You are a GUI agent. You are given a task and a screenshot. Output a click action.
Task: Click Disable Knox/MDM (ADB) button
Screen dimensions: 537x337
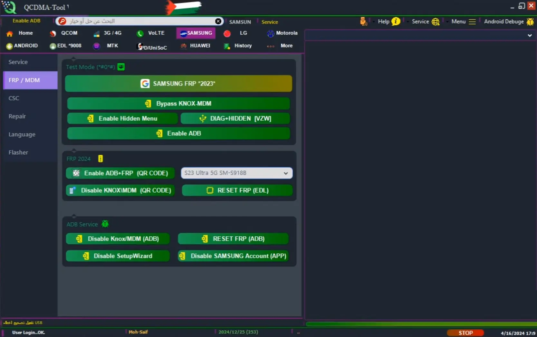tap(118, 239)
